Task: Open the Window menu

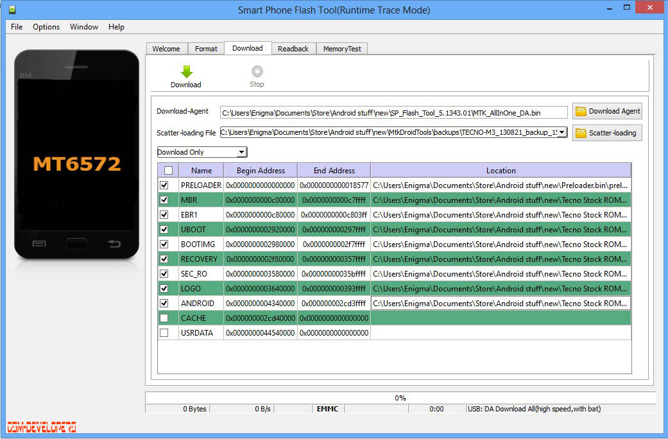Action: click(84, 27)
